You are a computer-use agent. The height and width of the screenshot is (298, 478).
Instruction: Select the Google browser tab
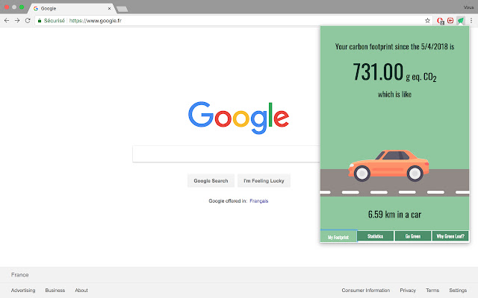(x=72, y=8)
